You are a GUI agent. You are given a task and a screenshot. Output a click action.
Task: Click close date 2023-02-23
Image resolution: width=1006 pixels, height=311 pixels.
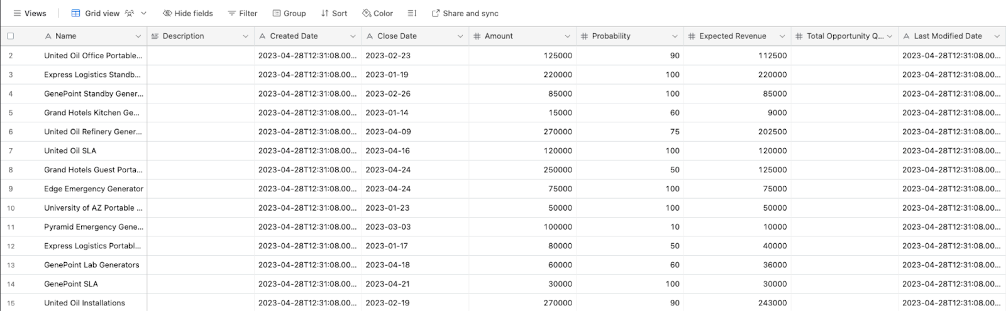point(388,56)
